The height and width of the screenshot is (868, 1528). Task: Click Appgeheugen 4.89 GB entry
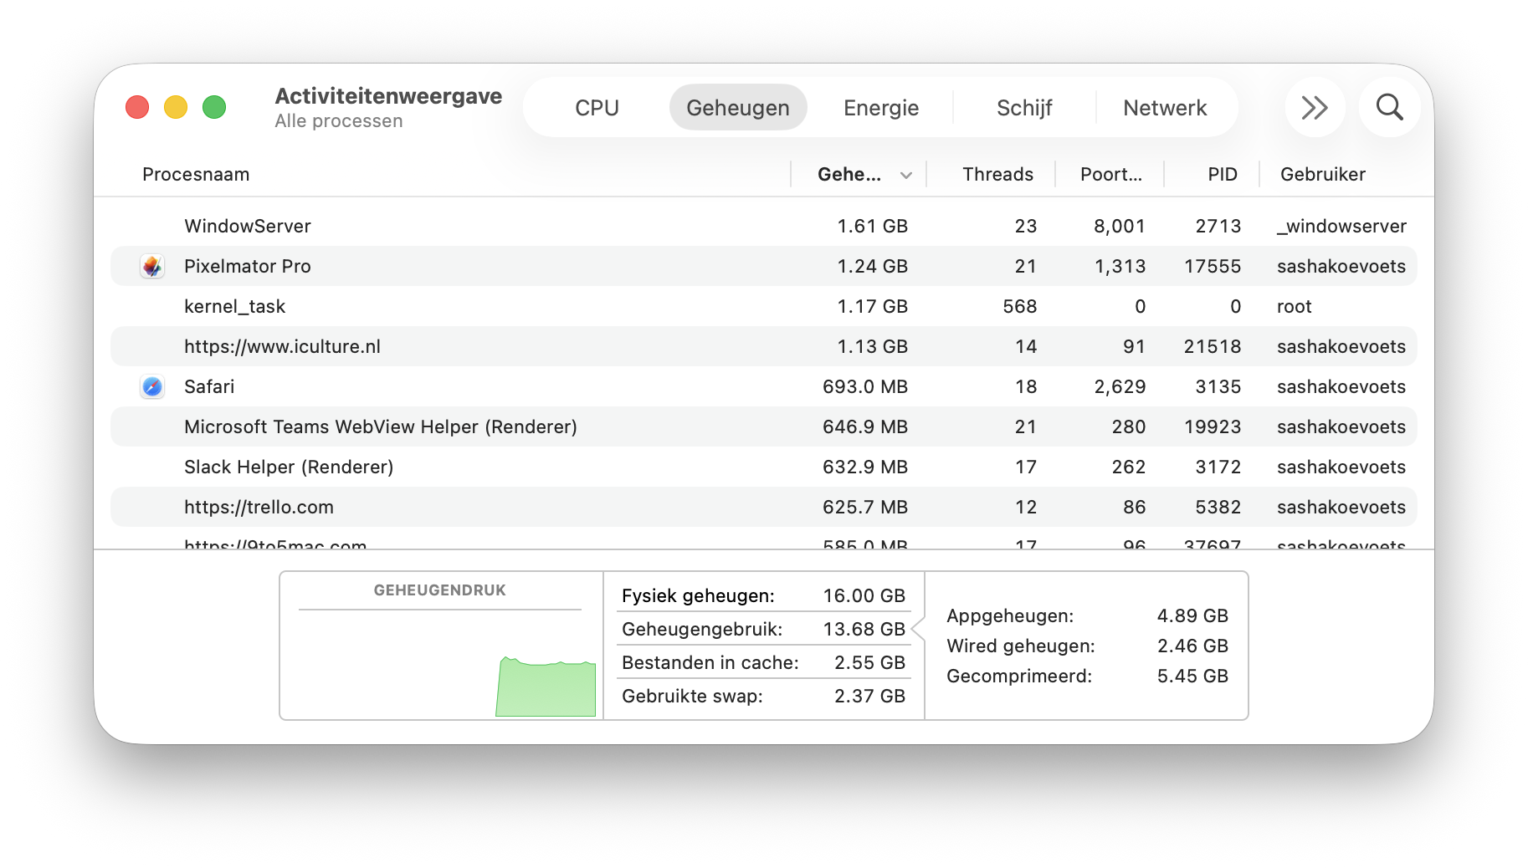click(x=1087, y=615)
